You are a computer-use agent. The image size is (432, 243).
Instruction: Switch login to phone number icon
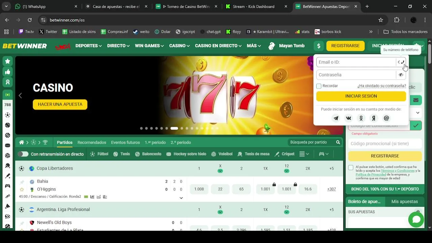pyautogui.click(x=401, y=62)
